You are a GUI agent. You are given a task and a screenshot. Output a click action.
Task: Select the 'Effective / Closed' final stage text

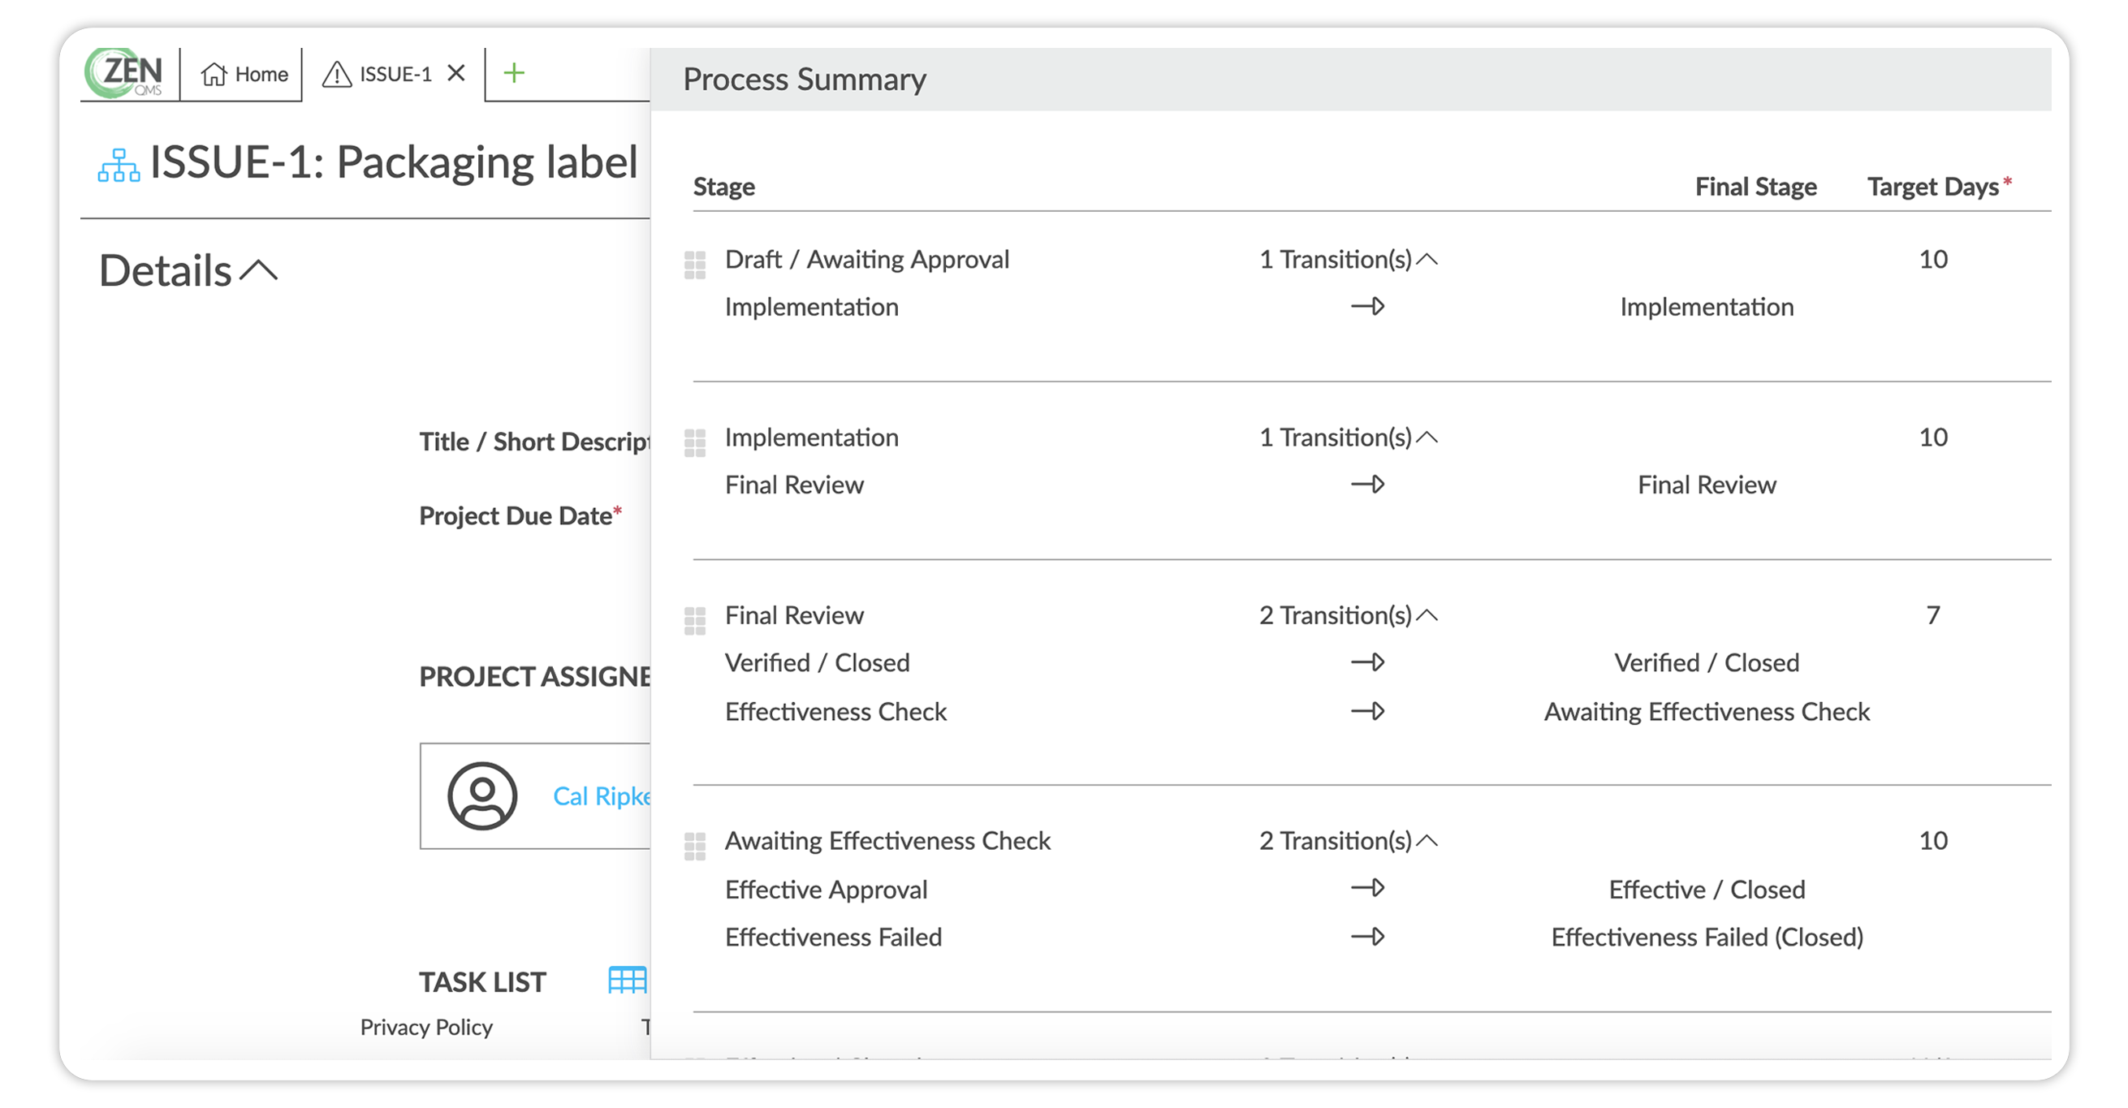pyautogui.click(x=1707, y=890)
